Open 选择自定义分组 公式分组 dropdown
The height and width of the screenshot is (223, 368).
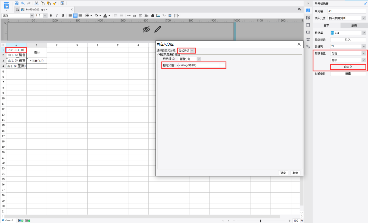186,50
